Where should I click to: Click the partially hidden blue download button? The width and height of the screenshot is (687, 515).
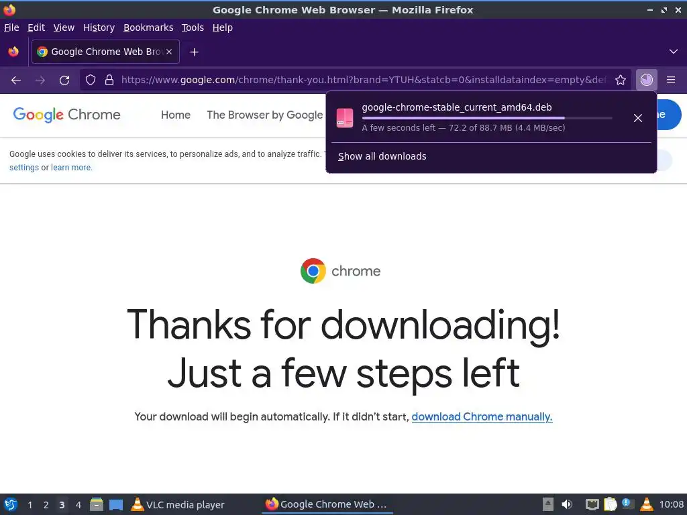click(x=670, y=115)
